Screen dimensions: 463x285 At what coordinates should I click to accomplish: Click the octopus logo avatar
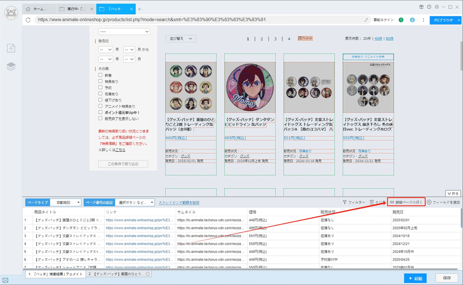tap(11, 13)
